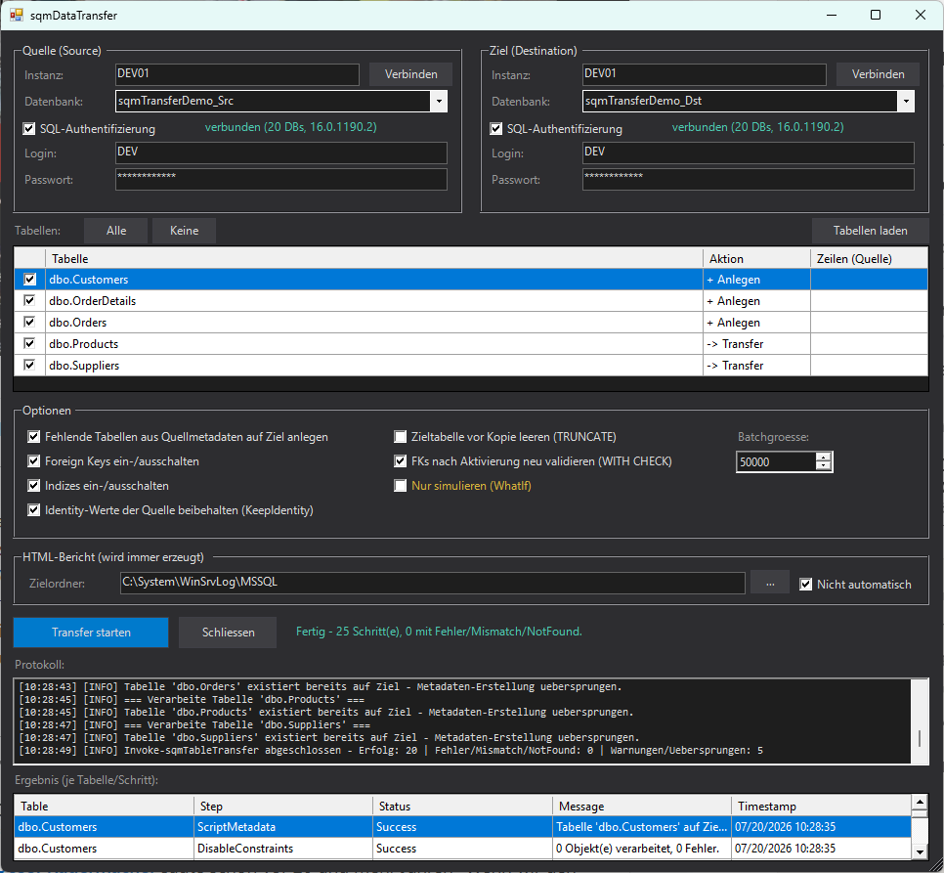Enable Zieltabelle vor Kopie leeren (TRUNCATE)
Image resolution: width=944 pixels, height=873 pixels.
click(400, 436)
